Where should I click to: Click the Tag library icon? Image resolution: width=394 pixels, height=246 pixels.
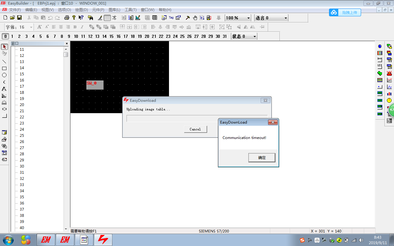pyautogui.click(x=171, y=18)
